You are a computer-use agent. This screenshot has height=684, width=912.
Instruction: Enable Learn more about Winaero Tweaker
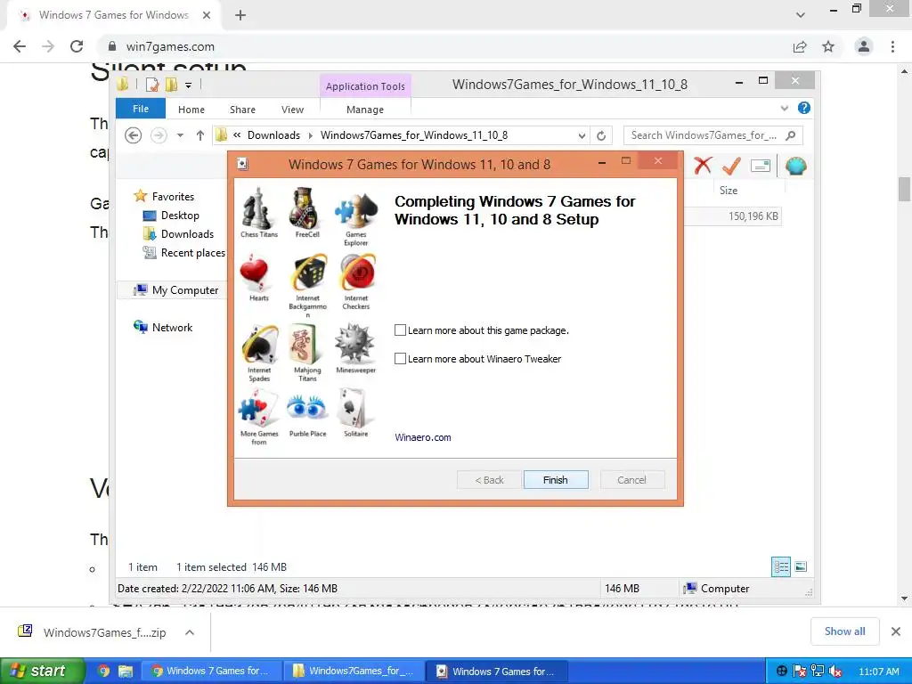tap(400, 359)
